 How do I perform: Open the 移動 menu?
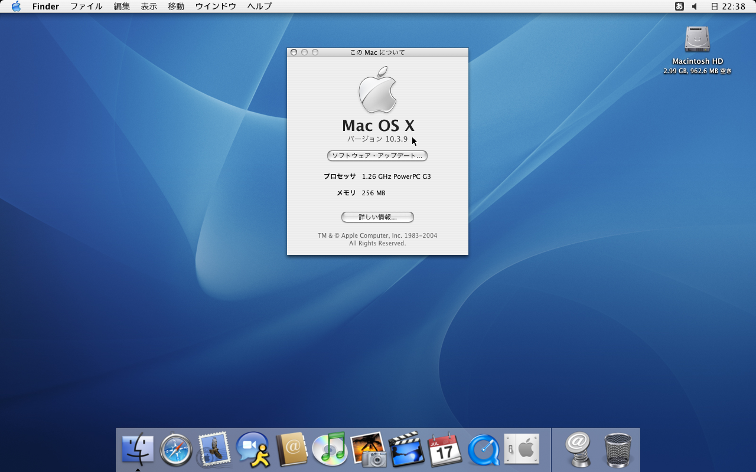[x=176, y=6]
